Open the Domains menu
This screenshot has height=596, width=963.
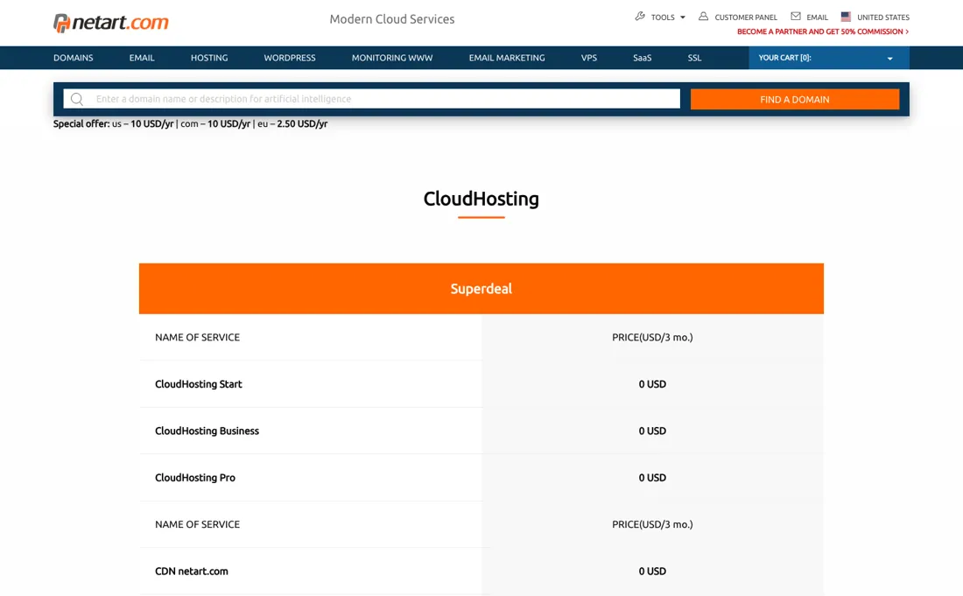(73, 58)
